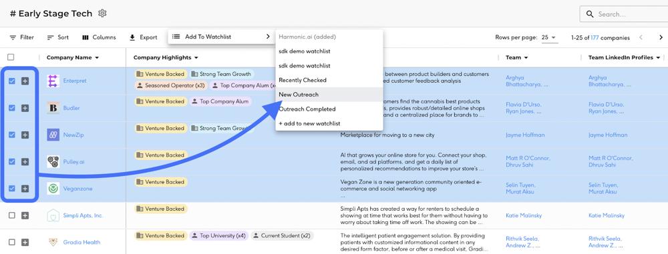668x254 pixels.
Task: Go to next page of companies
Action: (661, 37)
